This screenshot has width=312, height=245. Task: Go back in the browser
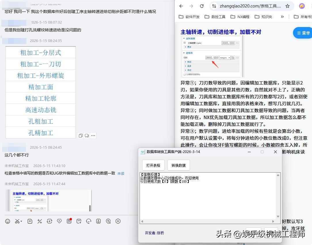coord(181,6)
